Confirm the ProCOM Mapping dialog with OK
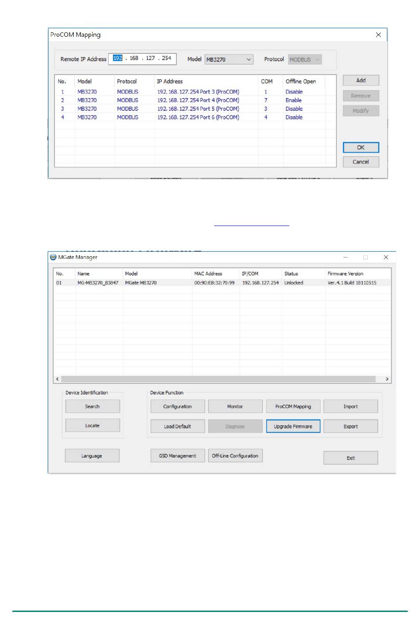This screenshot has height=623, width=420. point(361,147)
